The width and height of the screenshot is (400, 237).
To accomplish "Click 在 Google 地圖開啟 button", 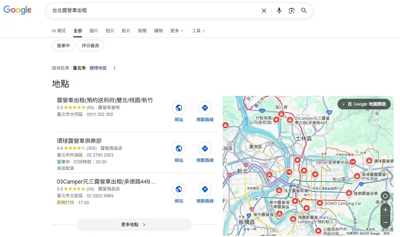I will [364, 104].
